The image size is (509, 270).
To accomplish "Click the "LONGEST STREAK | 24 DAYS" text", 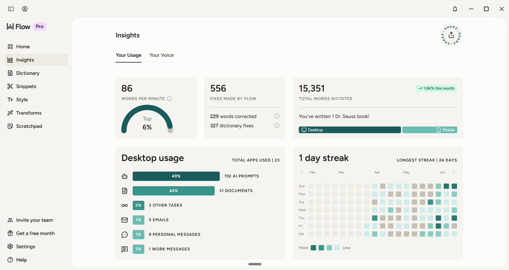I will pos(427,160).
